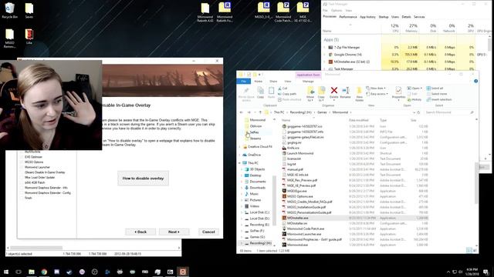Click the Search Morrowind input field
Viewport: 494px width, 277px height.
(448, 112)
